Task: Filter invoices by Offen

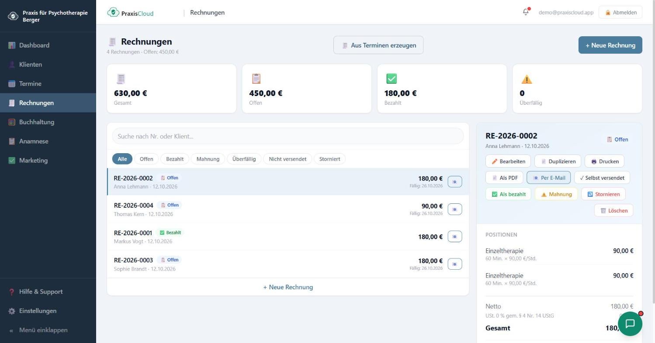Action: point(146,159)
